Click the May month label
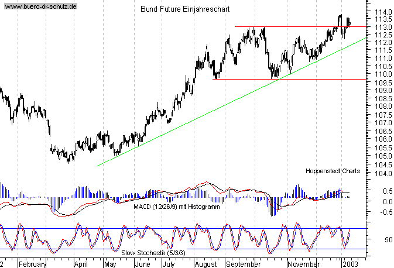This screenshot has width=394, height=268. point(110,264)
